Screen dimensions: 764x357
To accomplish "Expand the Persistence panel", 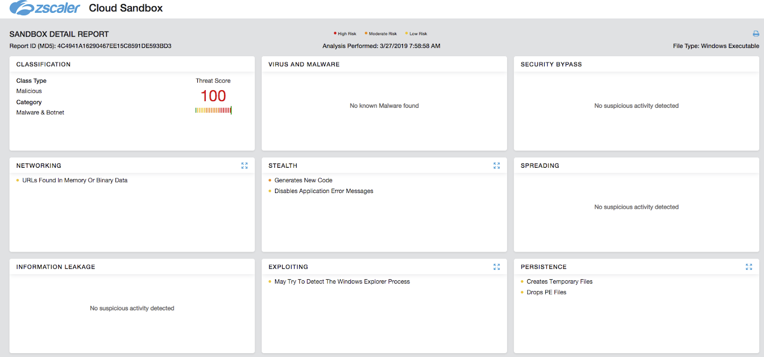I will (749, 267).
